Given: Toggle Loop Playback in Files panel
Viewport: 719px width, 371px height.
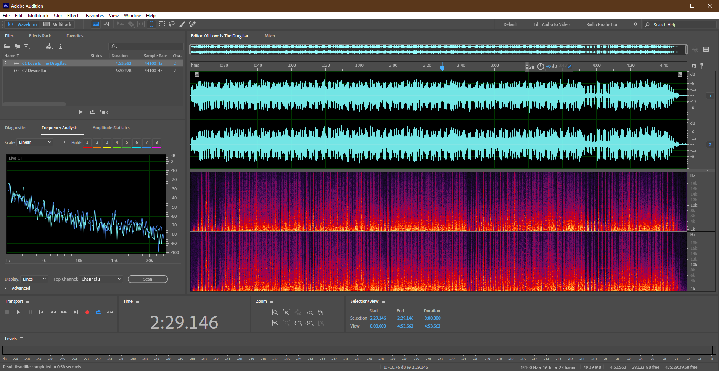Looking at the screenshot, I should click(x=93, y=112).
